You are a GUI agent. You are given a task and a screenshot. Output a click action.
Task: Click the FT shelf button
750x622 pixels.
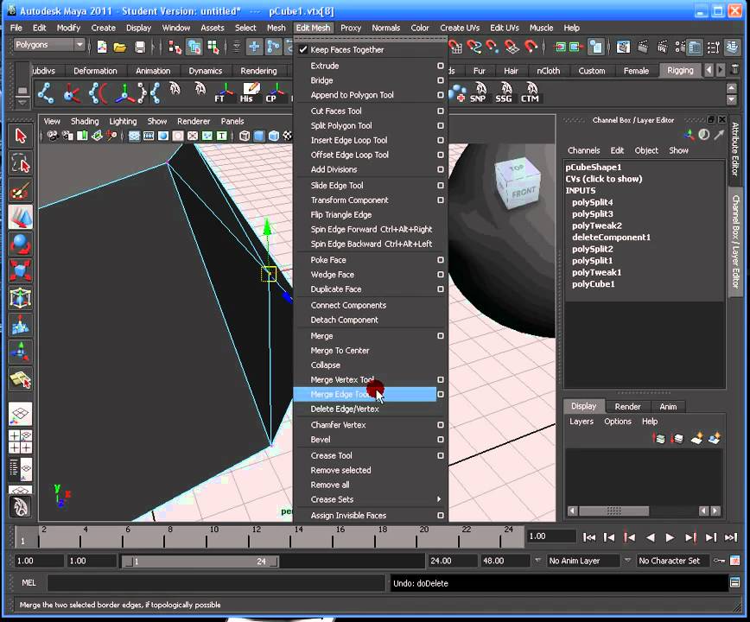[x=224, y=92]
